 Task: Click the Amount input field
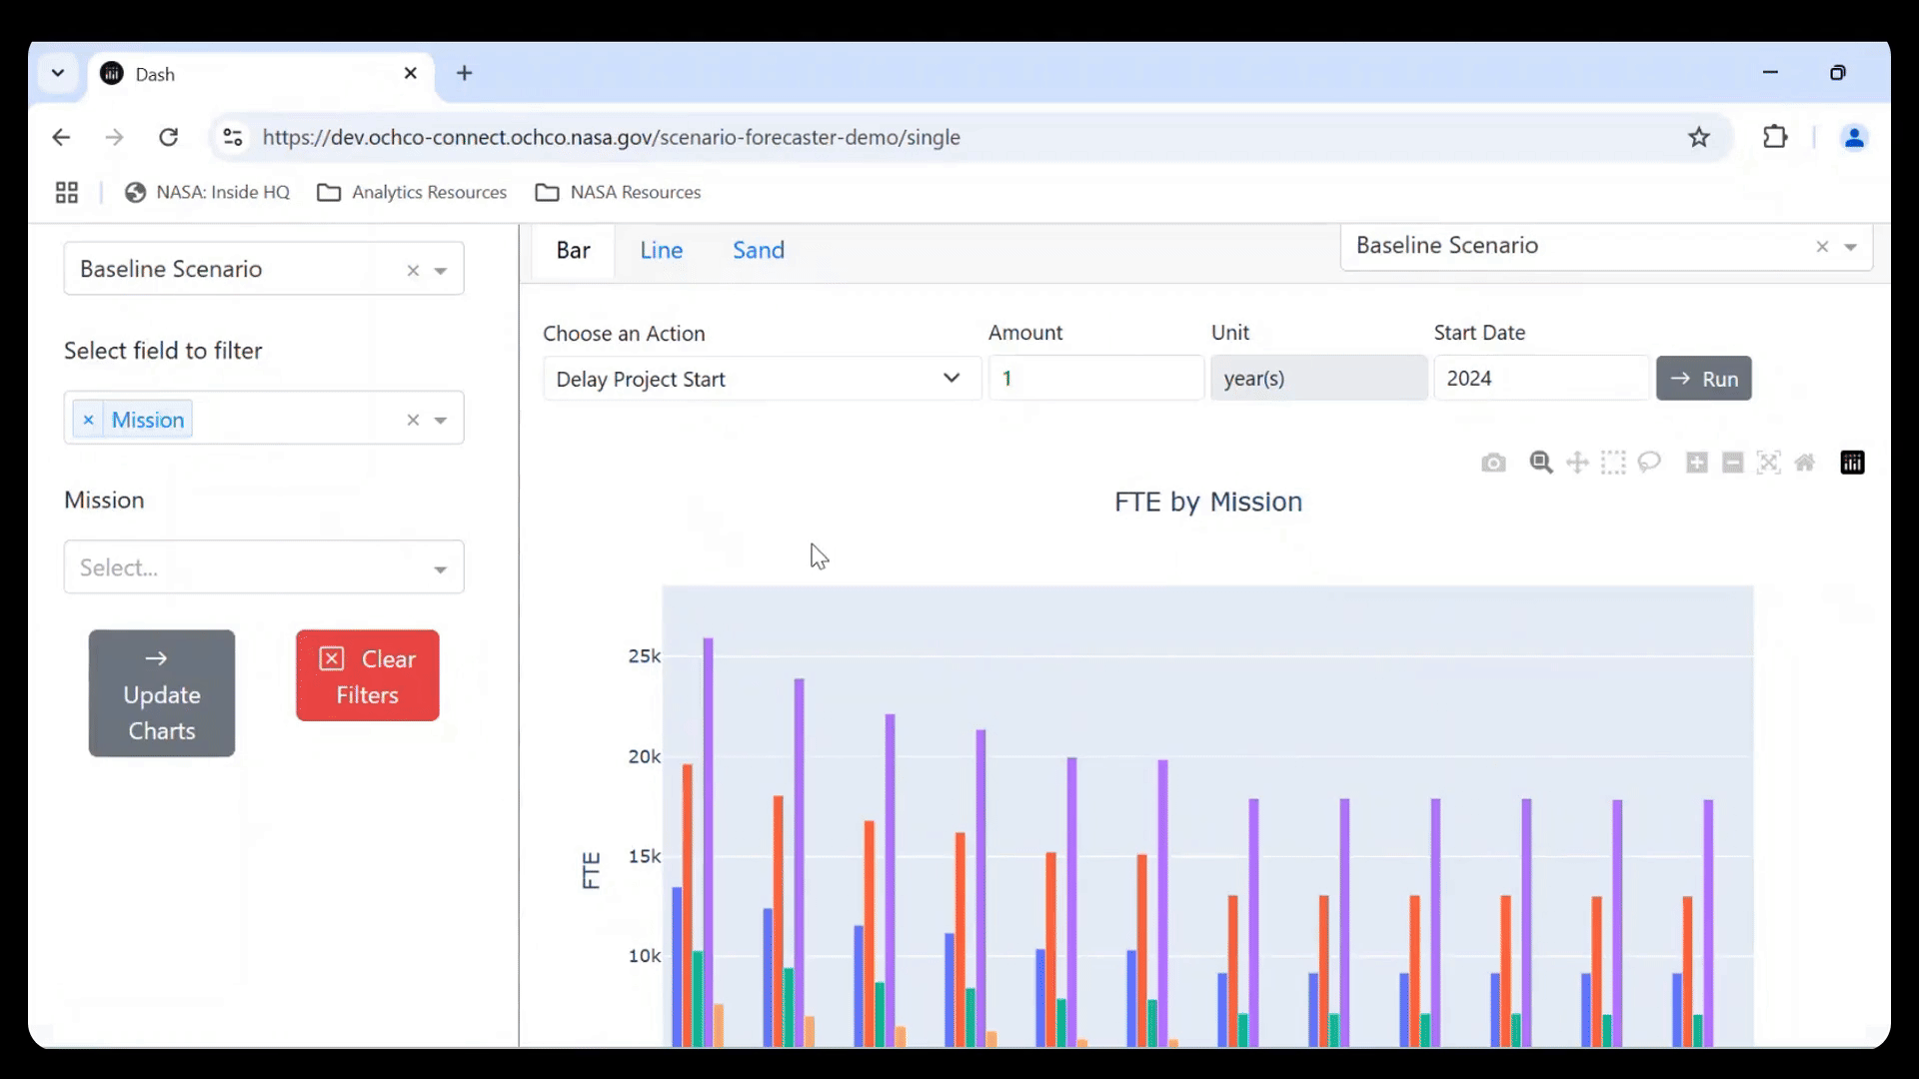(1095, 379)
